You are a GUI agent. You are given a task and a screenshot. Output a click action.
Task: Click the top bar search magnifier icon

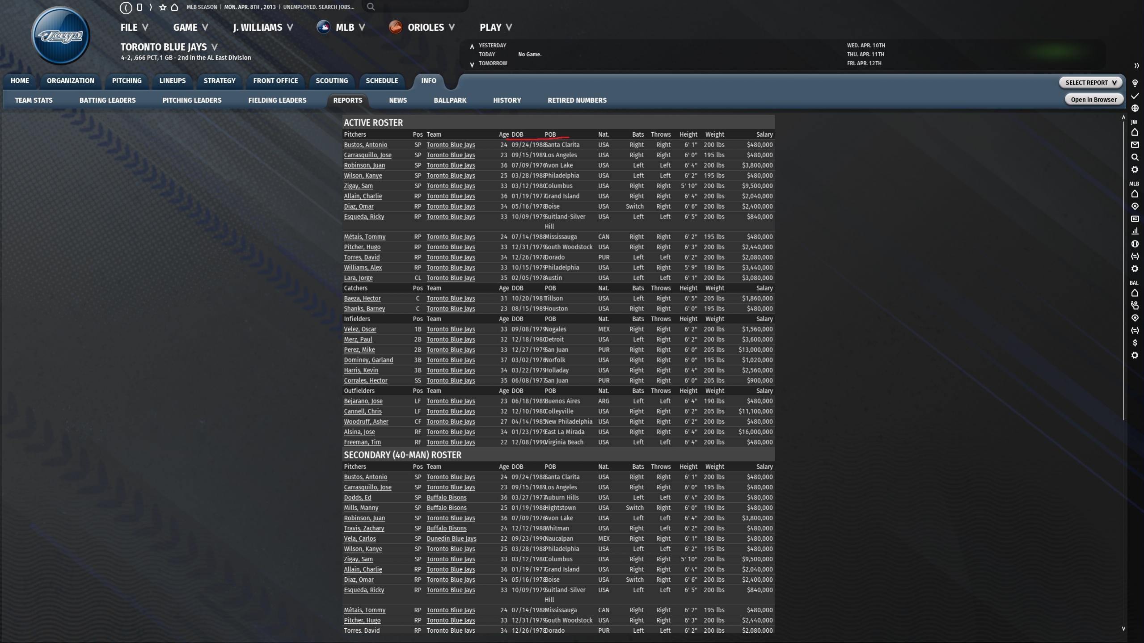tap(371, 7)
